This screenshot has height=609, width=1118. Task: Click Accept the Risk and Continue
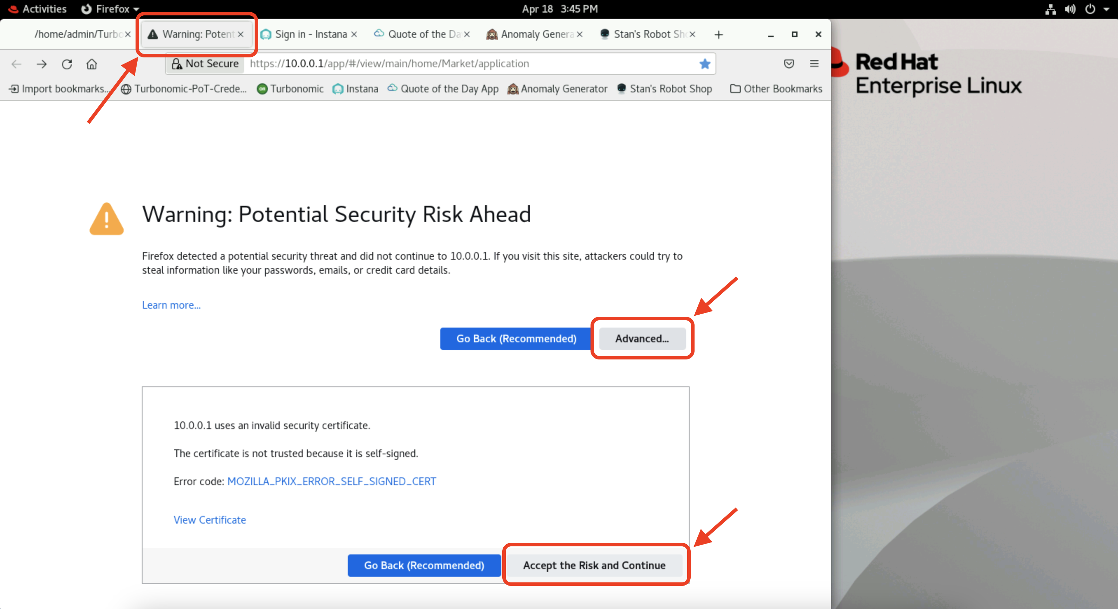coord(594,565)
